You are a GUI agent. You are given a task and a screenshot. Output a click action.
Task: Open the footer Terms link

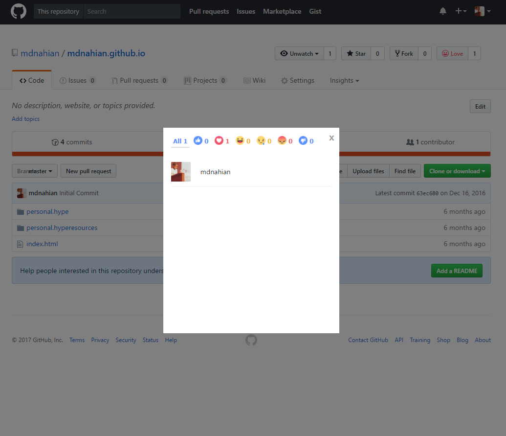[77, 340]
